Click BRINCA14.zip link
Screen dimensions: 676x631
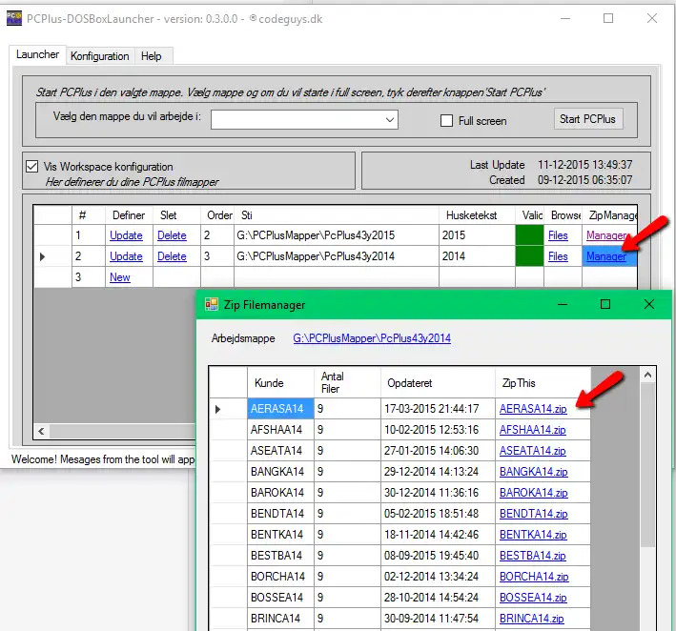click(x=532, y=619)
